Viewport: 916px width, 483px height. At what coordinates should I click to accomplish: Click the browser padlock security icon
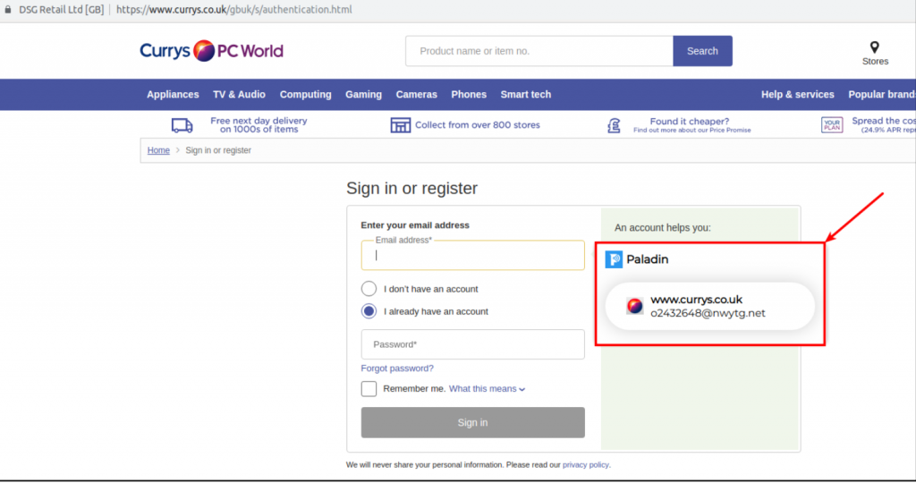point(7,9)
